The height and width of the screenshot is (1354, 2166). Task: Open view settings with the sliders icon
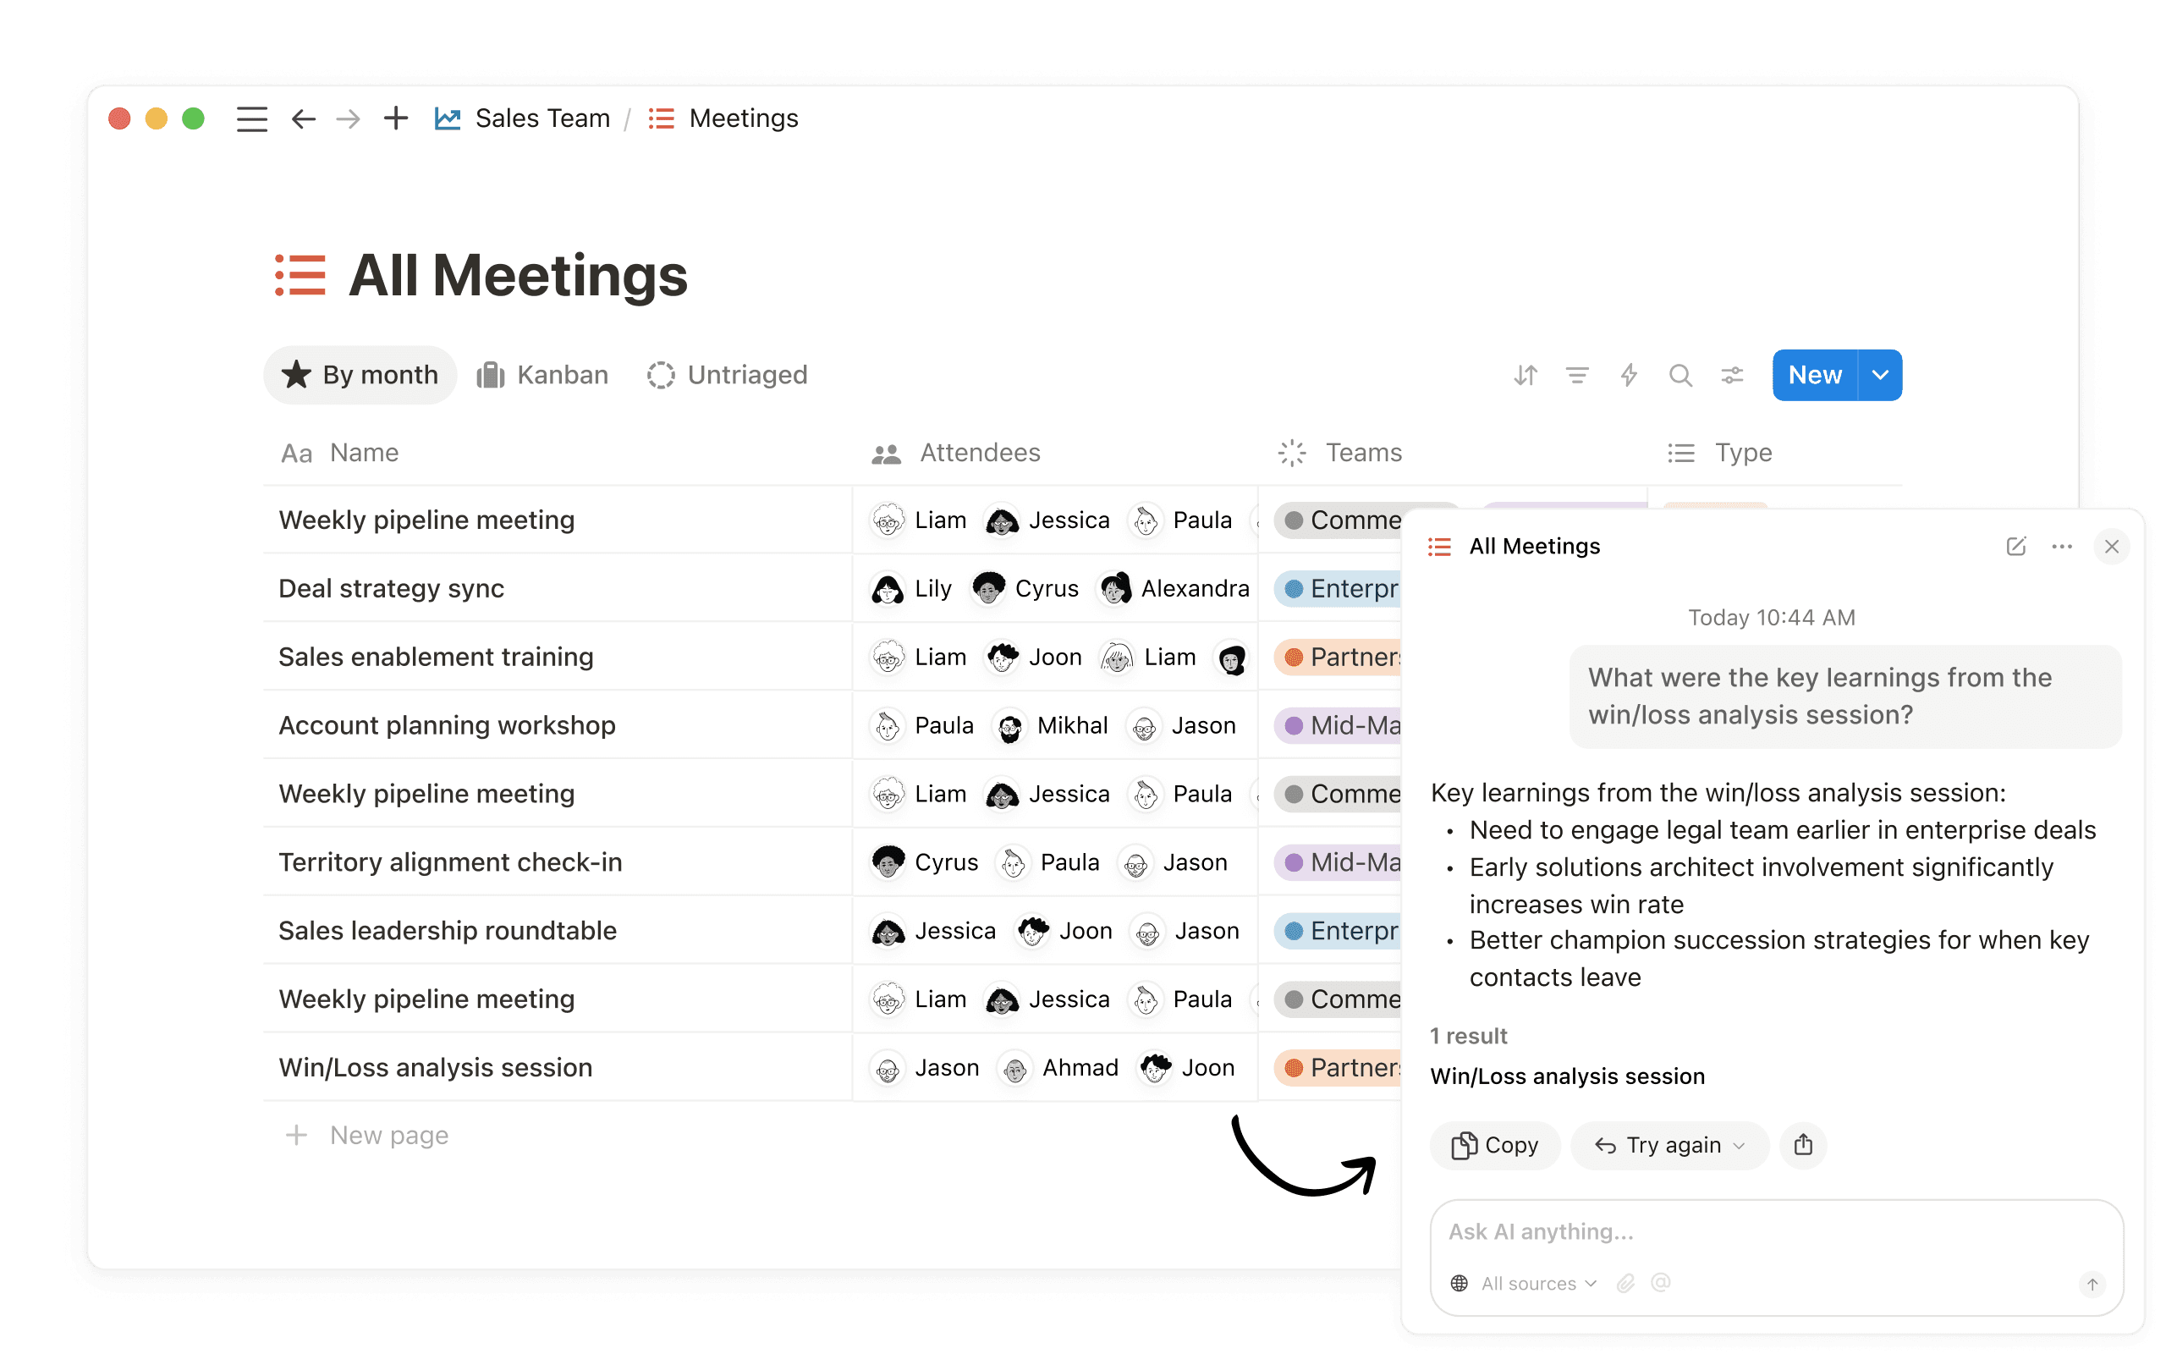pyautogui.click(x=1732, y=375)
